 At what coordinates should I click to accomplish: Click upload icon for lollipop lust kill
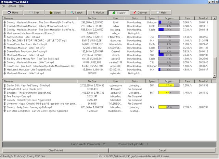[x=5, y=89]
